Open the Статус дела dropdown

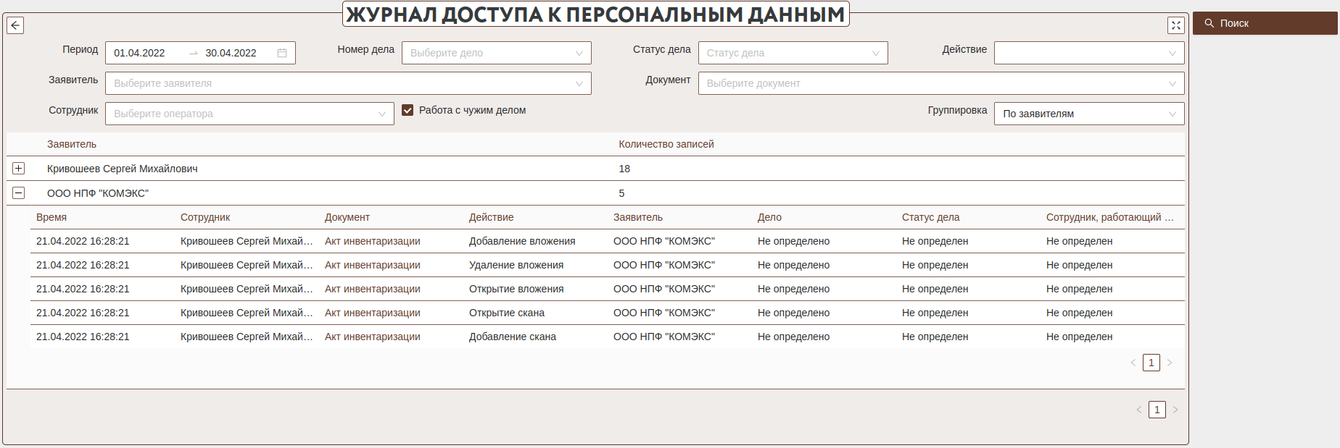[x=792, y=53]
